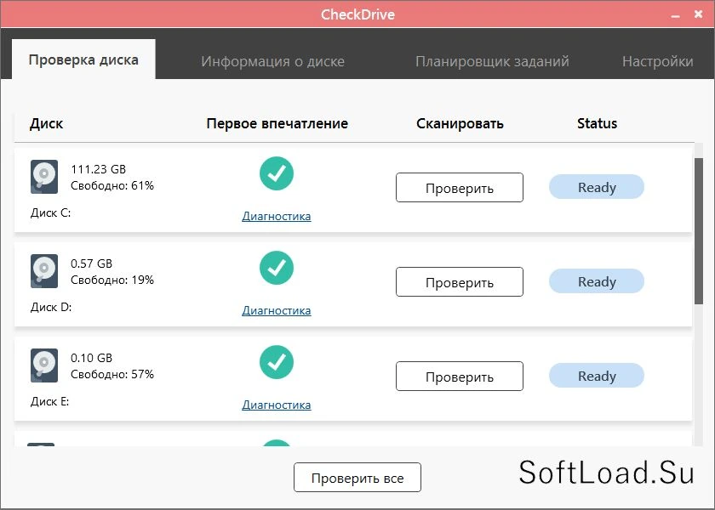Click the 111.23 GB size text
The width and height of the screenshot is (715, 510).
98,169
